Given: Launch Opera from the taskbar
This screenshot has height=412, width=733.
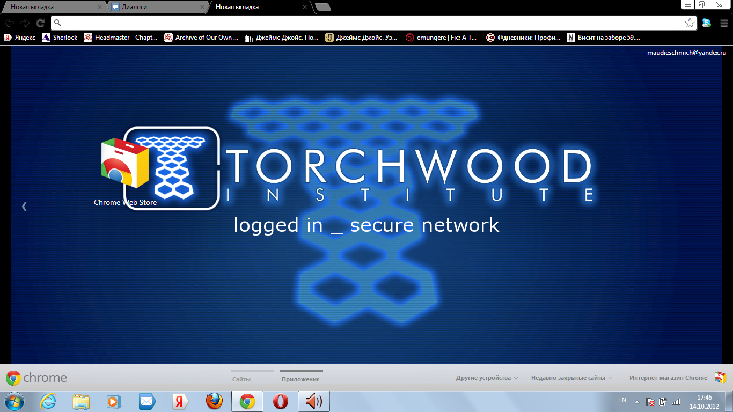Looking at the screenshot, I should tap(280, 401).
